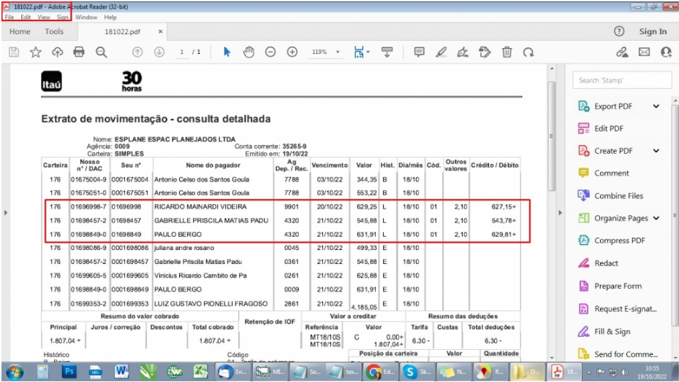Click the zoom in plus icon

click(292, 52)
